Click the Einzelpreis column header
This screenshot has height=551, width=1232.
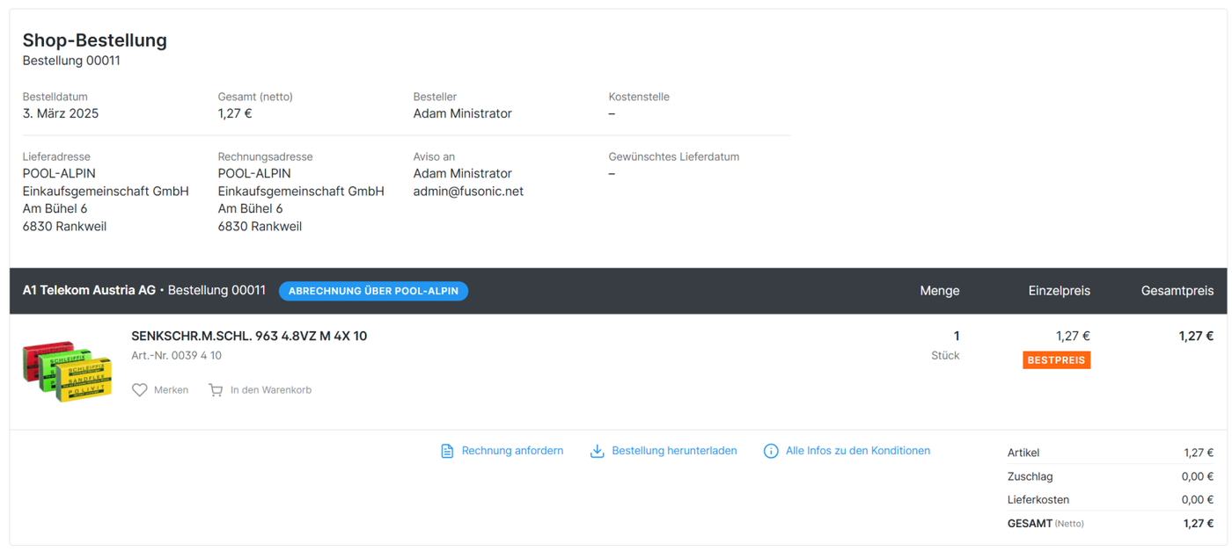click(1059, 291)
